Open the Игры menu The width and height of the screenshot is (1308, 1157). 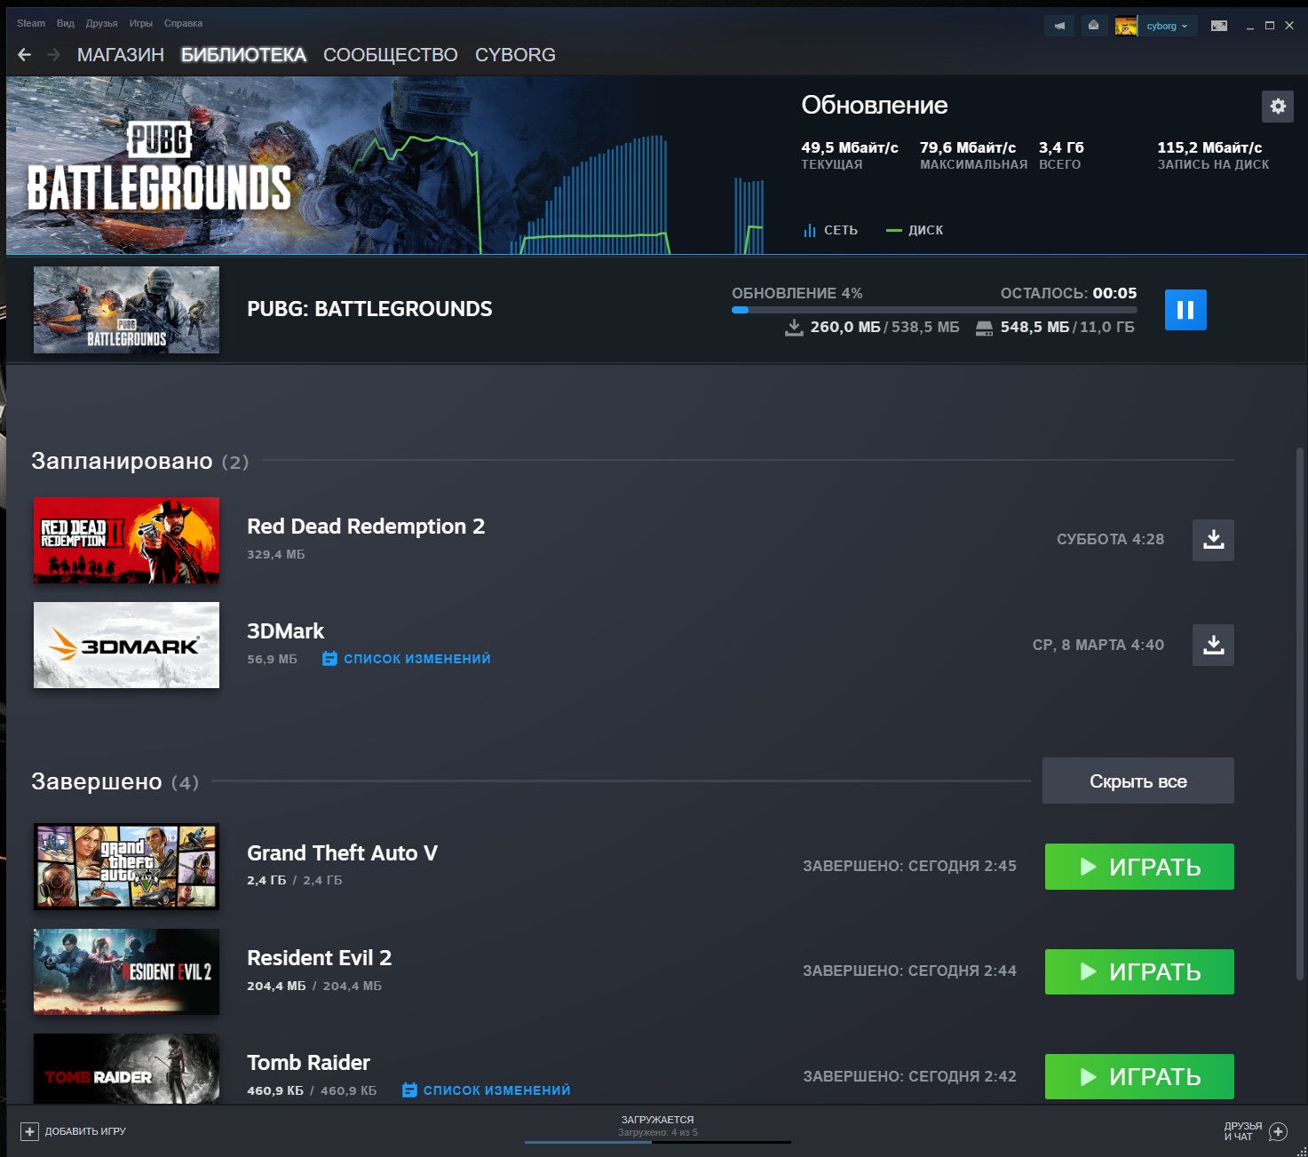tap(141, 23)
